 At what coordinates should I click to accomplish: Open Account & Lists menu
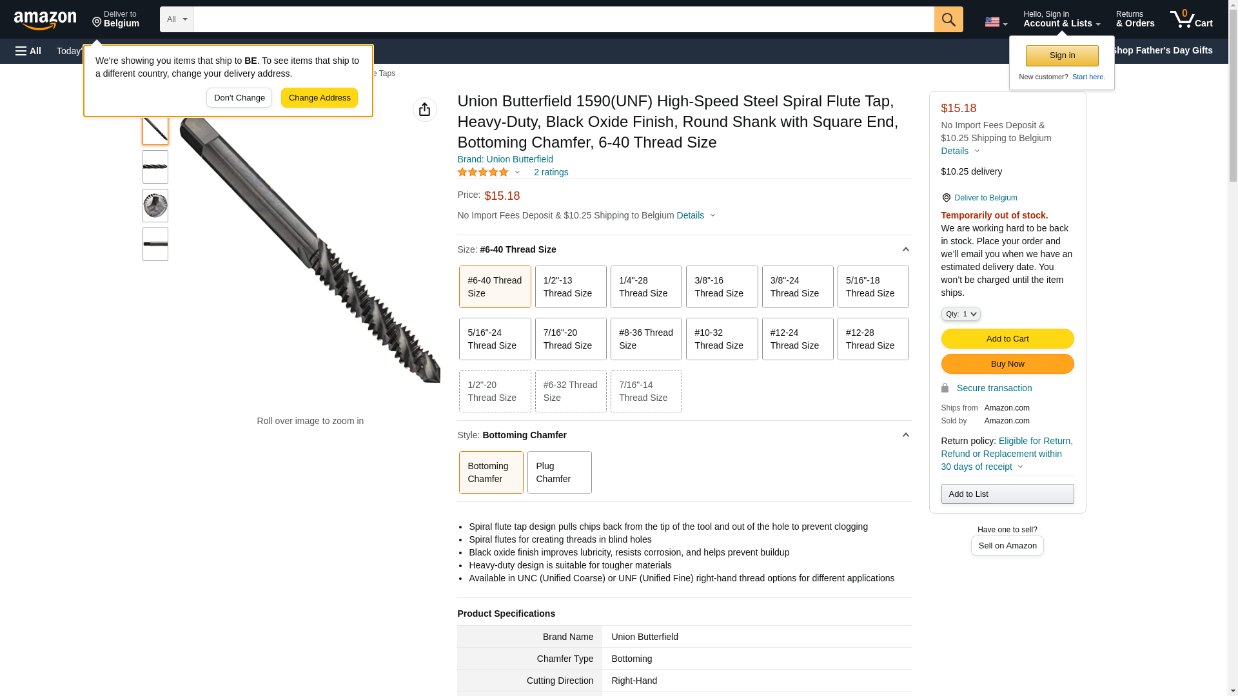click(1061, 19)
